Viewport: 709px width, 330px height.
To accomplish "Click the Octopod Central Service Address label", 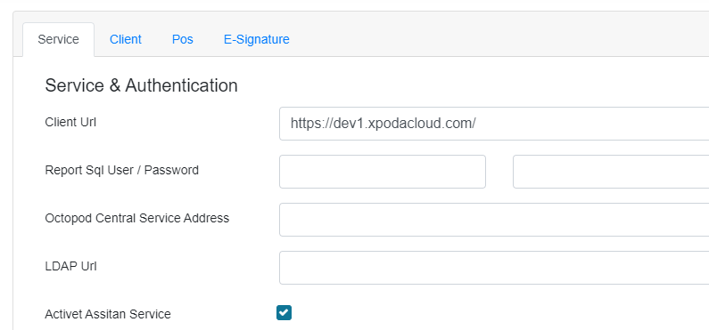I will point(137,218).
